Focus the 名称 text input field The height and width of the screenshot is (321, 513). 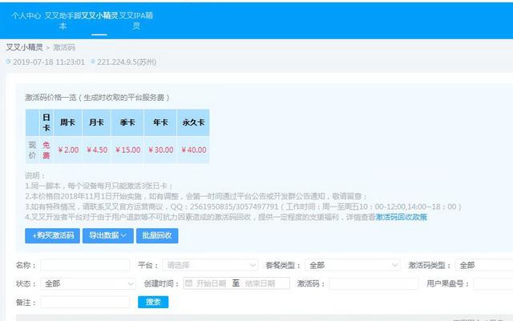[x=85, y=265]
